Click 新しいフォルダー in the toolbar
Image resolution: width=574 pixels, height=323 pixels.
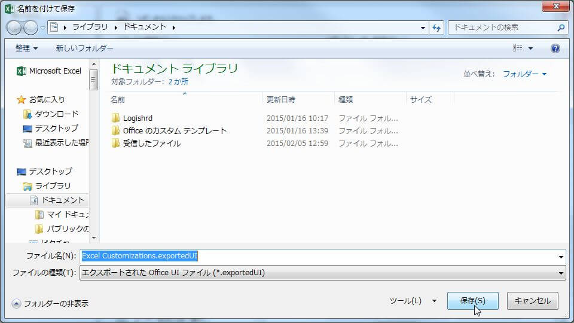(84, 48)
